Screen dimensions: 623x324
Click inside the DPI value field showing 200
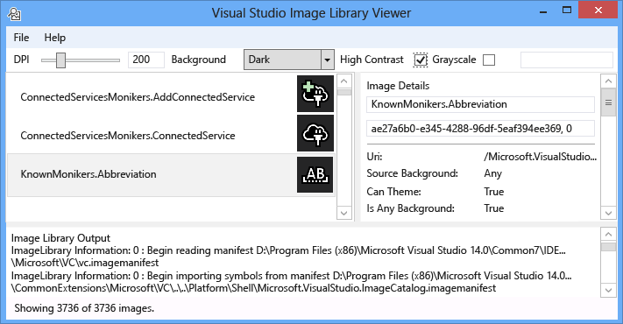pyautogui.click(x=145, y=60)
